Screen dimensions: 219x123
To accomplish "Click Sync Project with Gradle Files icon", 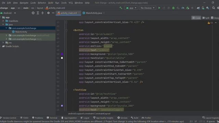I will pyautogui.click(x=198, y=8).
